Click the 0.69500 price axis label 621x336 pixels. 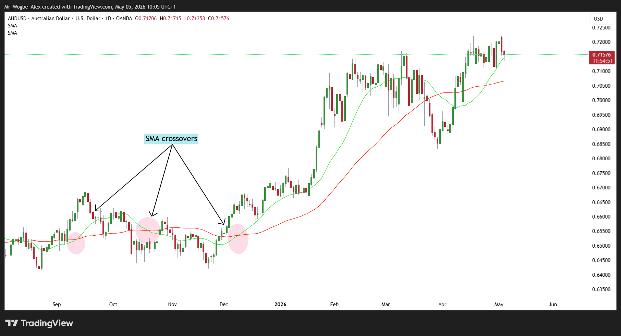coord(601,115)
